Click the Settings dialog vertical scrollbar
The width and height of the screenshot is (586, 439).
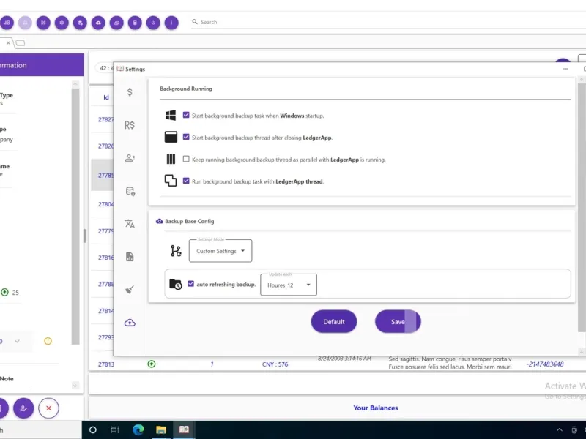582,207
